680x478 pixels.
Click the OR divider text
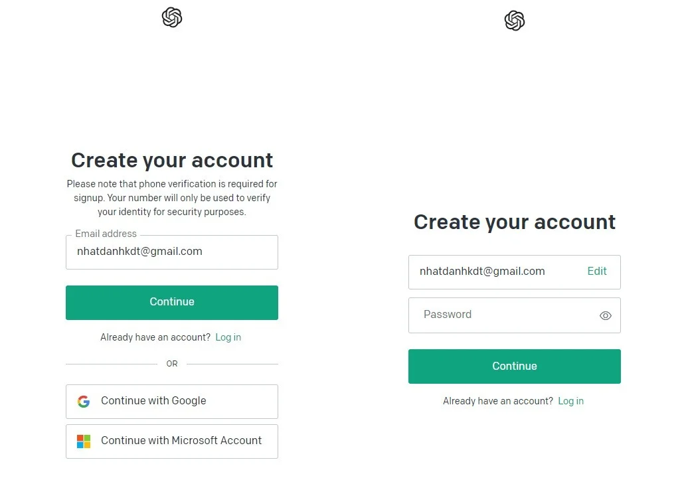(172, 364)
